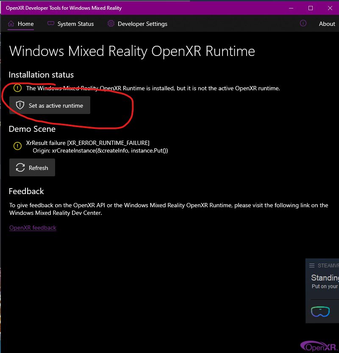339x353 pixels.
Task: Click the Windows Mixed Reality OpenXR Runtime title
Action: (x=132, y=51)
